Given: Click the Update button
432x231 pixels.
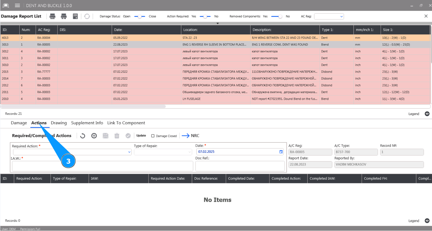Looking at the screenshot, I should [x=141, y=136].
